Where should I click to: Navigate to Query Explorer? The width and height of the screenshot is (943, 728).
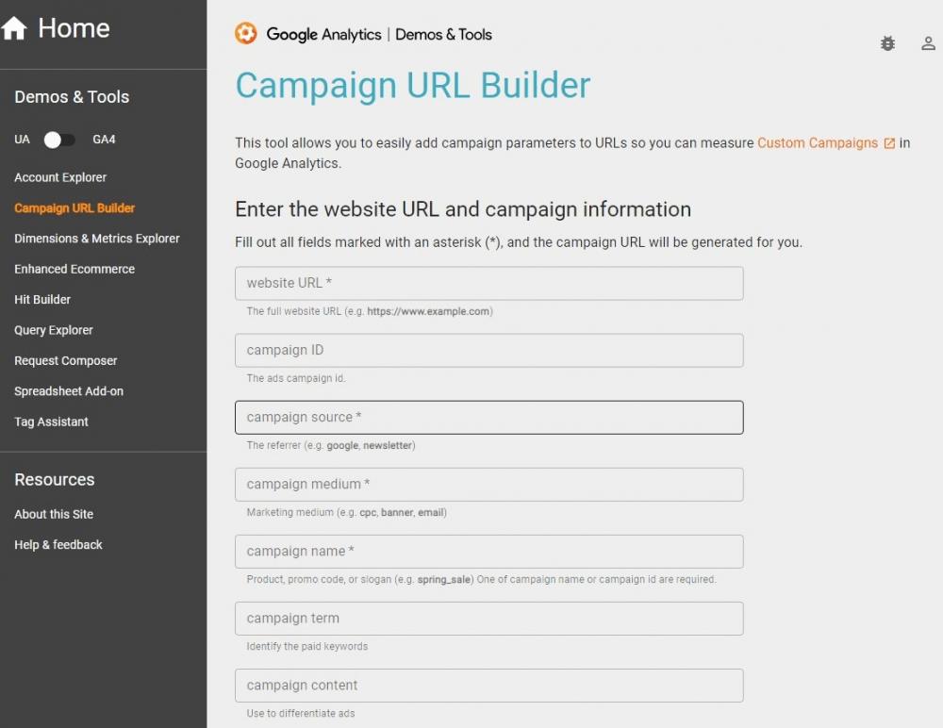tap(54, 330)
